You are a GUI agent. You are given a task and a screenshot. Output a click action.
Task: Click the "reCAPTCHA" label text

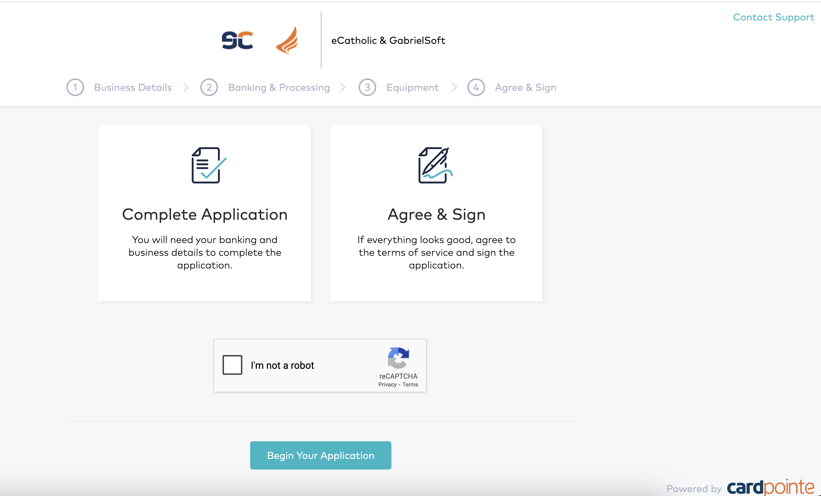(x=398, y=376)
